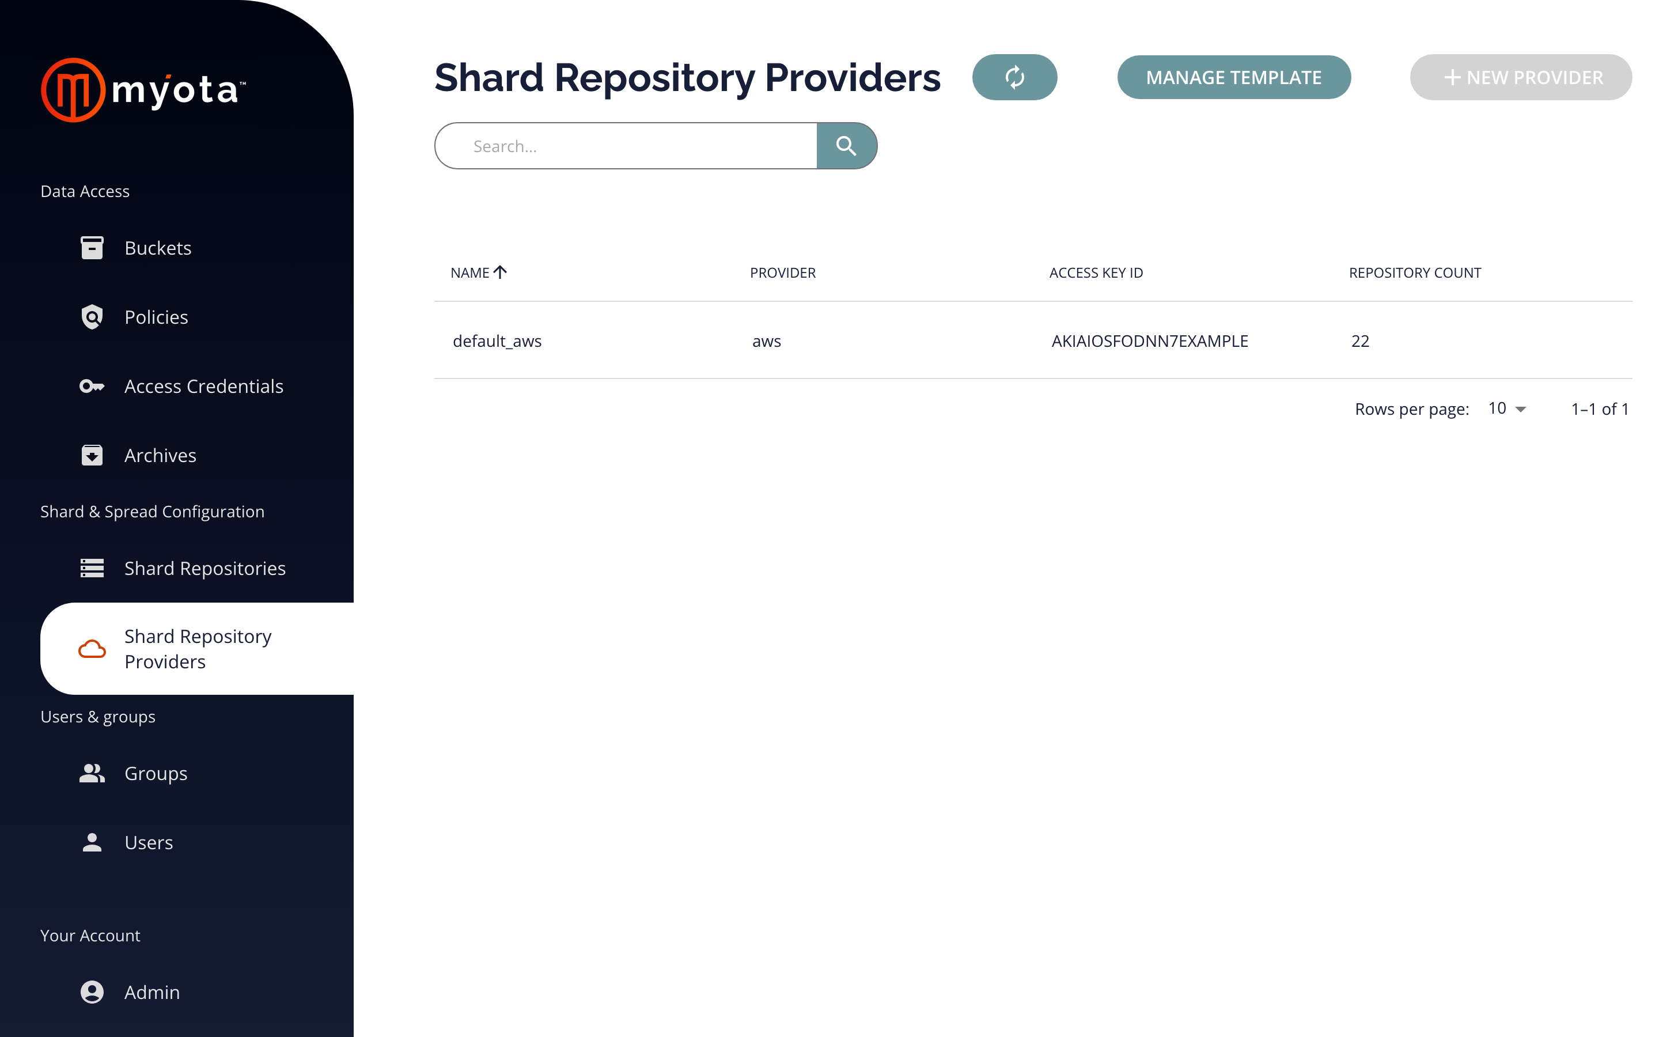Viewport: 1659px width, 1037px height.
Task: Click the Your Account section label
Action: pos(90,935)
